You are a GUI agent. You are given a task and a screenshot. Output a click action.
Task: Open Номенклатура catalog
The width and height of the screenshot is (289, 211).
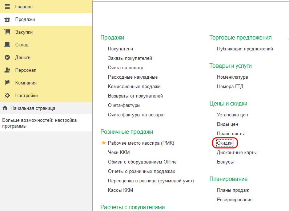[x=232, y=77]
